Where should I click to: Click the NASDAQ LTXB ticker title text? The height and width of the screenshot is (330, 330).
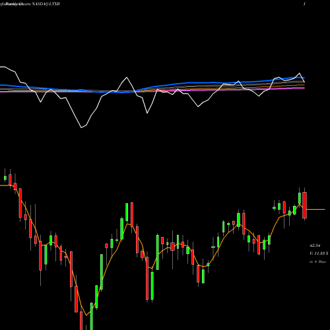pyautogui.click(x=46, y=4)
